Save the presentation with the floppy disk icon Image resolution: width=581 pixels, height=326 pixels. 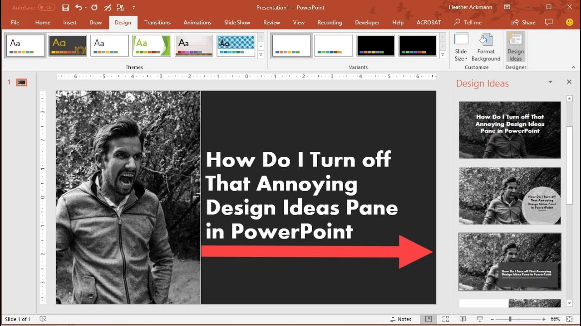click(x=65, y=8)
